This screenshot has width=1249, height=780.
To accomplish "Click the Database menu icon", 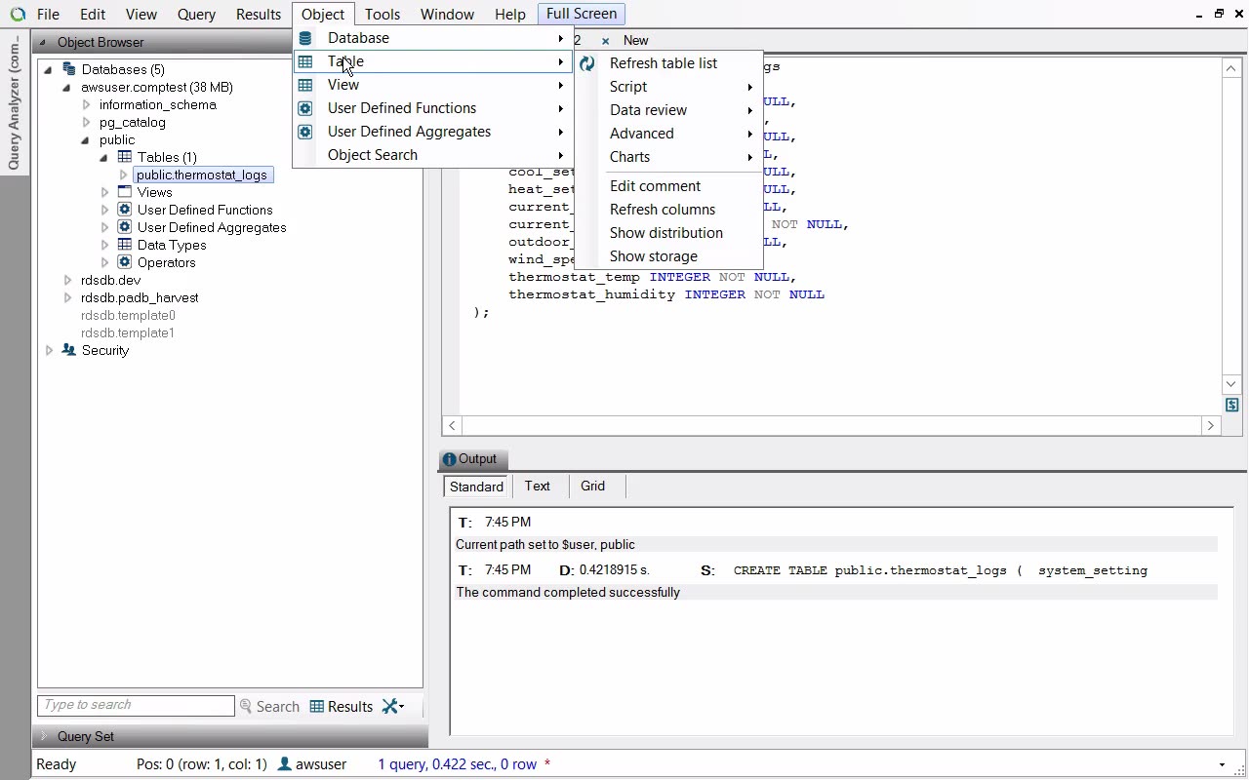I will tap(305, 38).
